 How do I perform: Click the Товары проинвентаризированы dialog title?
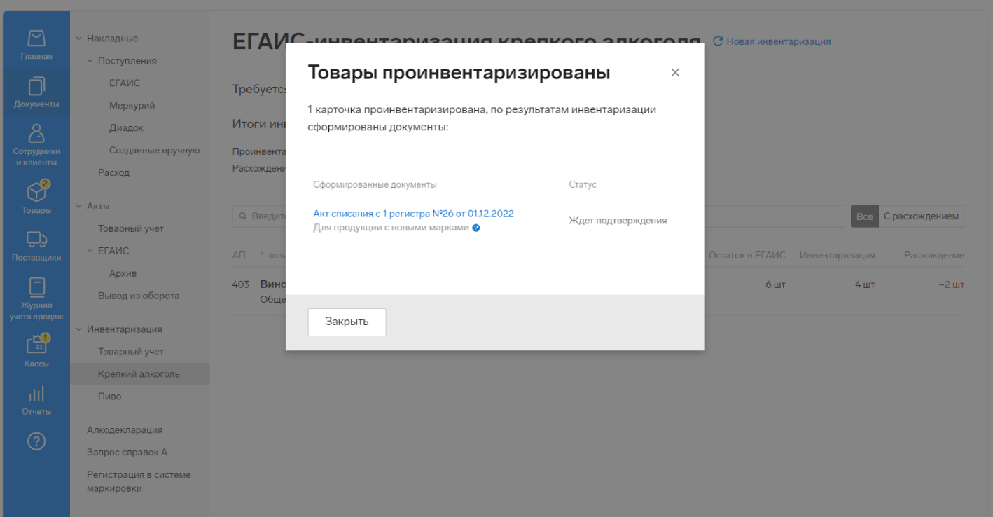point(459,73)
